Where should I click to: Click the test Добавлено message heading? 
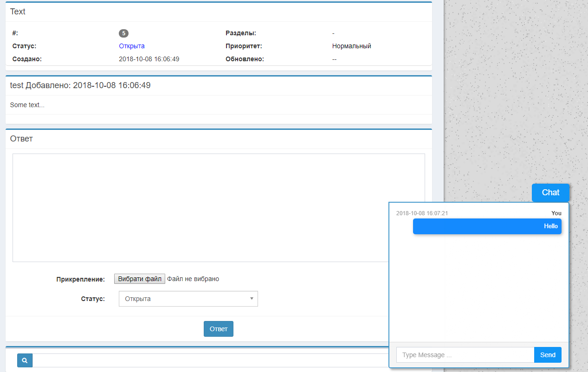tap(80, 85)
